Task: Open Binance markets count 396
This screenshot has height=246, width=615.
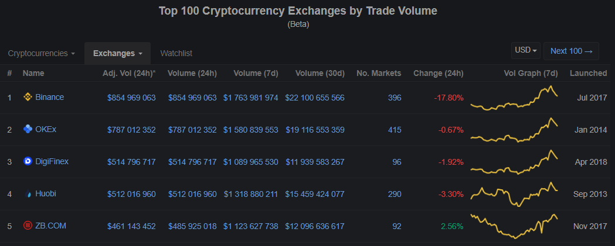Action: [394, 98]
